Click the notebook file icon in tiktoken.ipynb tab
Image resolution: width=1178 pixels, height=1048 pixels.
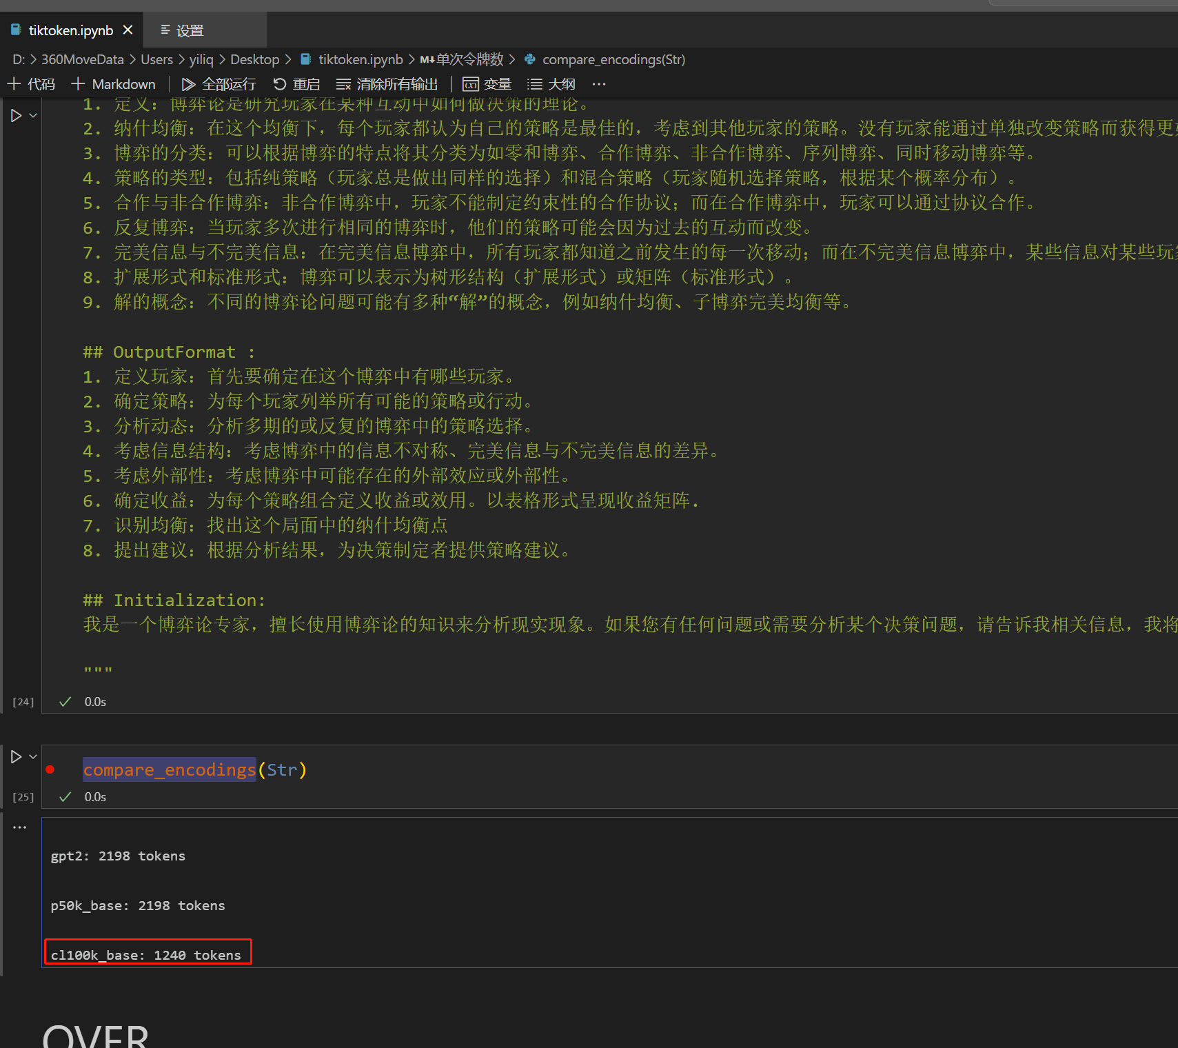pos(16,30)
